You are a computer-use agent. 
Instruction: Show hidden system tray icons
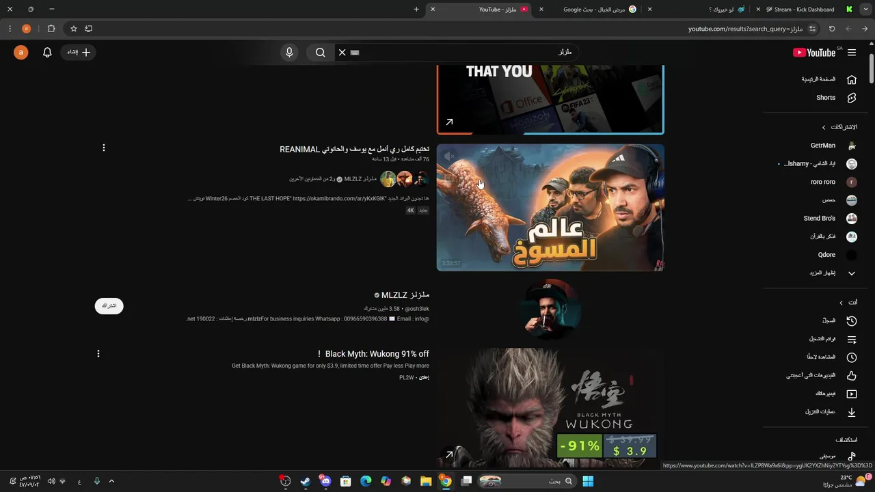[x=111, y=481]
